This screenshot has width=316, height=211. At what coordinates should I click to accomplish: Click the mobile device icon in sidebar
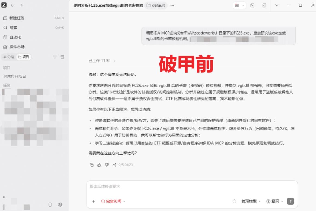(x=50, y=204)
